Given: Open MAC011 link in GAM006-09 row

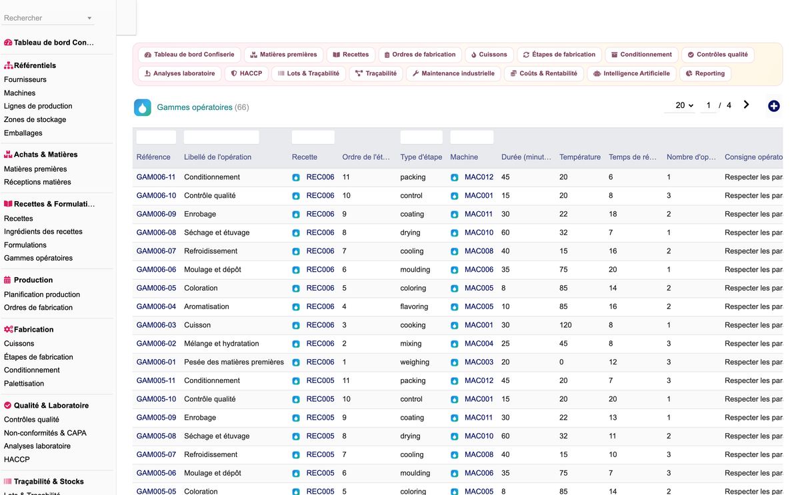Looking at the screenshot, I should pos(479,215).
